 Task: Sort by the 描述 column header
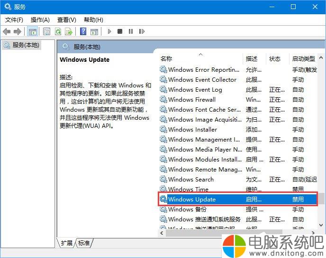click(x=252, y=59)
